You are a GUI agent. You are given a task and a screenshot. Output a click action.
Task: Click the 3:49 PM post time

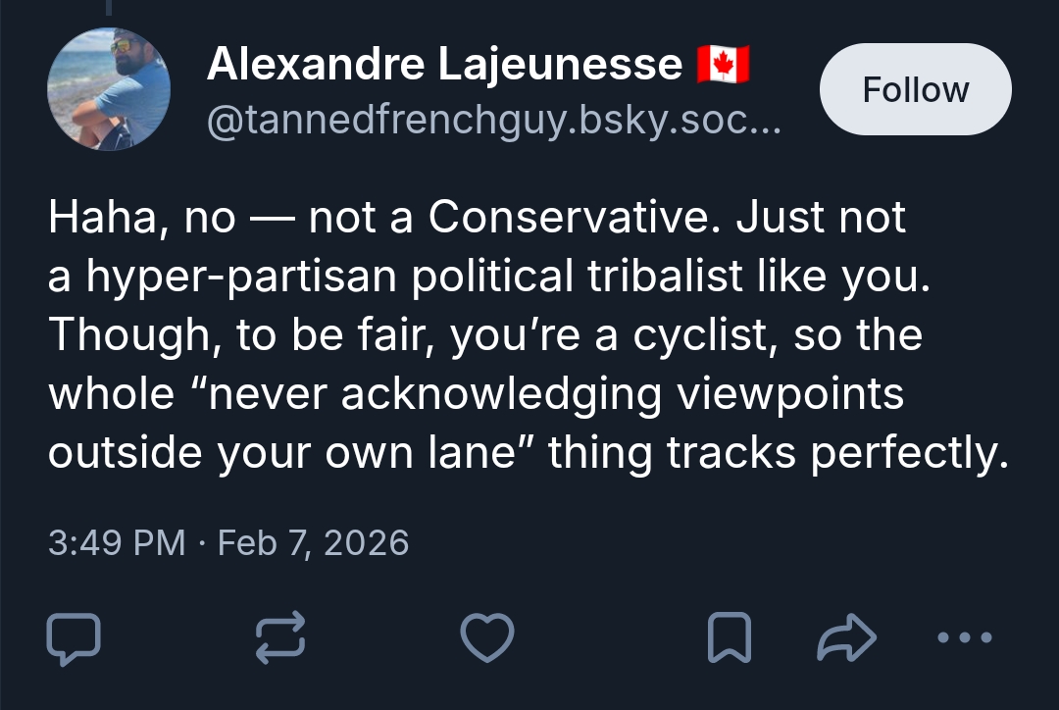[x=117, y=542]
